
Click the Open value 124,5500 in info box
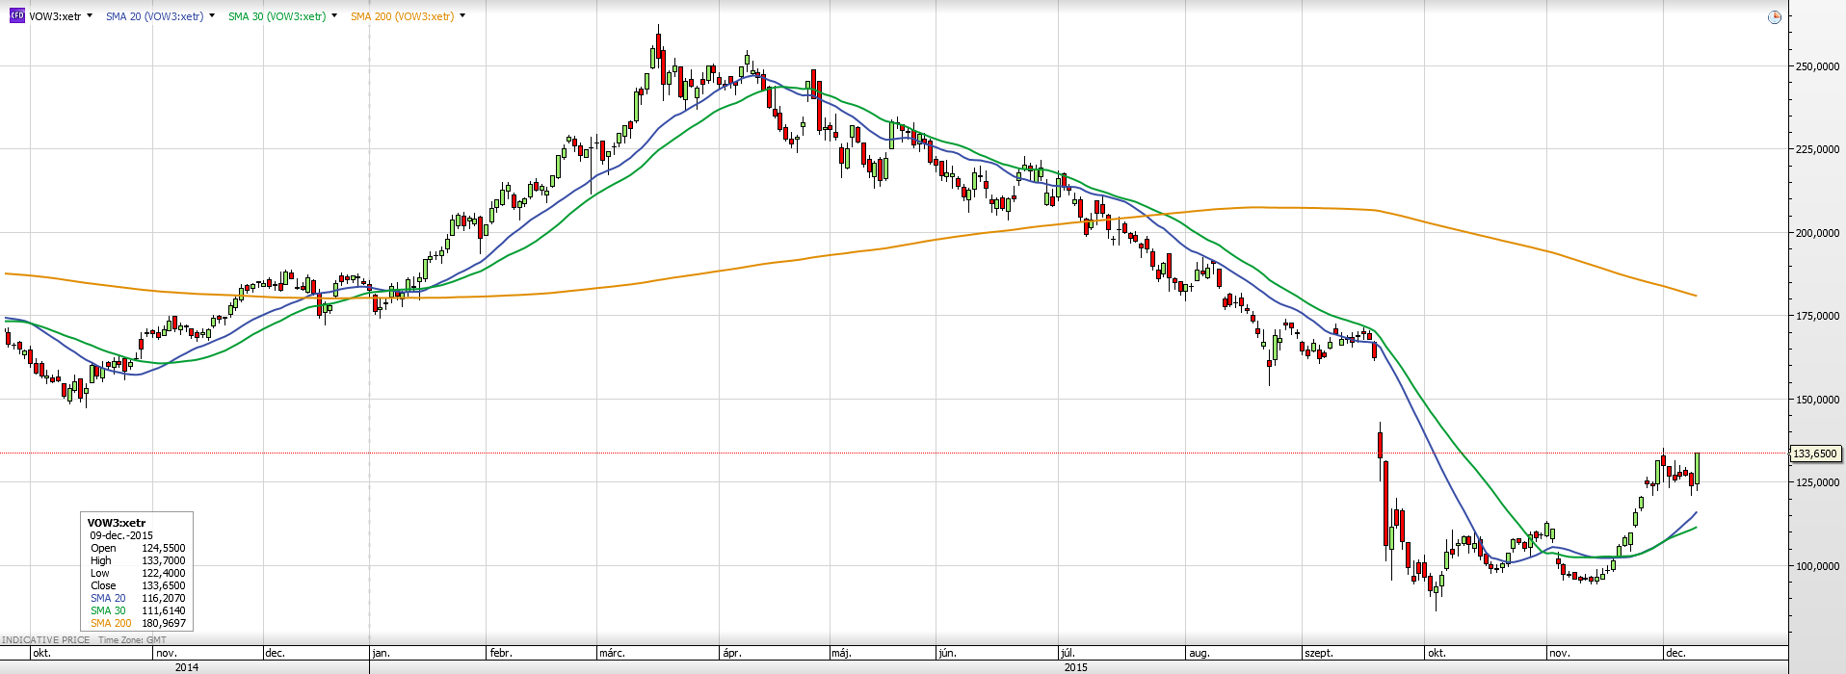163,548
